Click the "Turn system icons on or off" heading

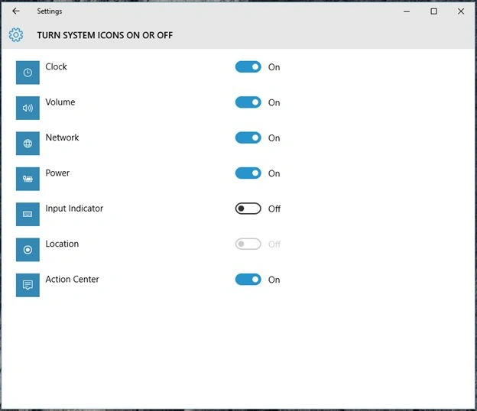[105, 35]
